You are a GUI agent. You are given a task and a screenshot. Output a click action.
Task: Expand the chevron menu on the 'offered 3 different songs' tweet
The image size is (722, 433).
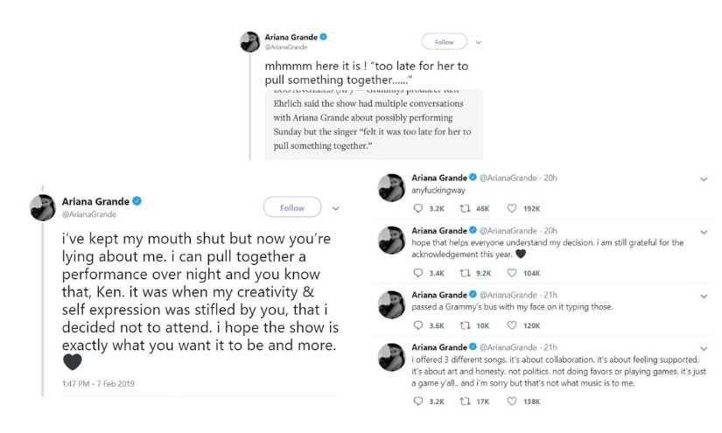(x=704, y=347)
